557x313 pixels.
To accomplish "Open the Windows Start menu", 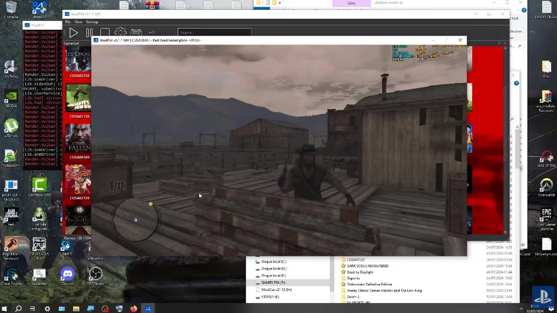I will click(4, 309).
